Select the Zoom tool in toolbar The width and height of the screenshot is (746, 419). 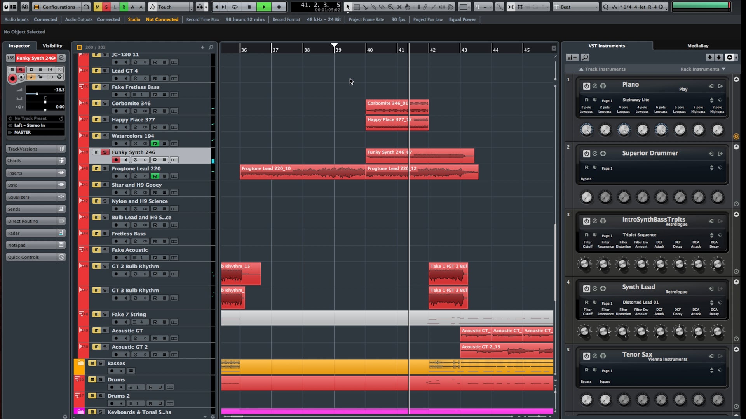click(x=390, y=7)
